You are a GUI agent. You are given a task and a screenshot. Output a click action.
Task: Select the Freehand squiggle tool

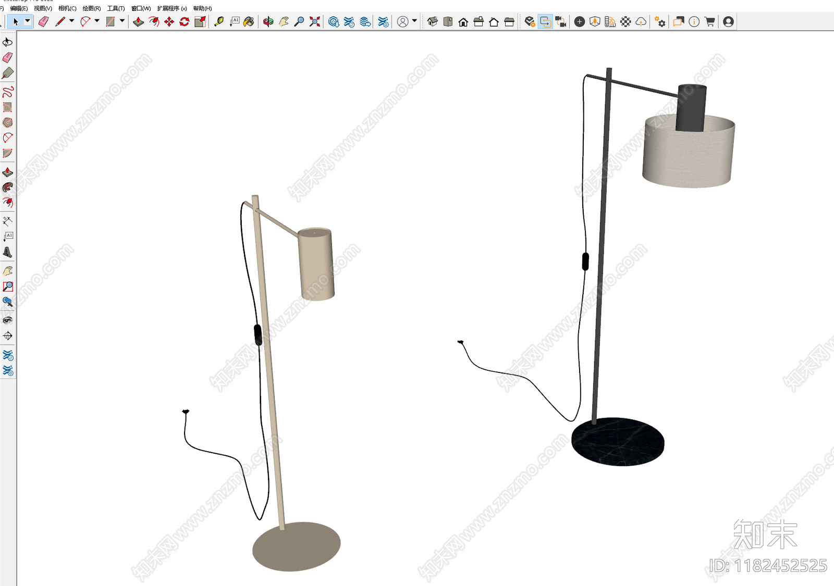tap(8, 92)
